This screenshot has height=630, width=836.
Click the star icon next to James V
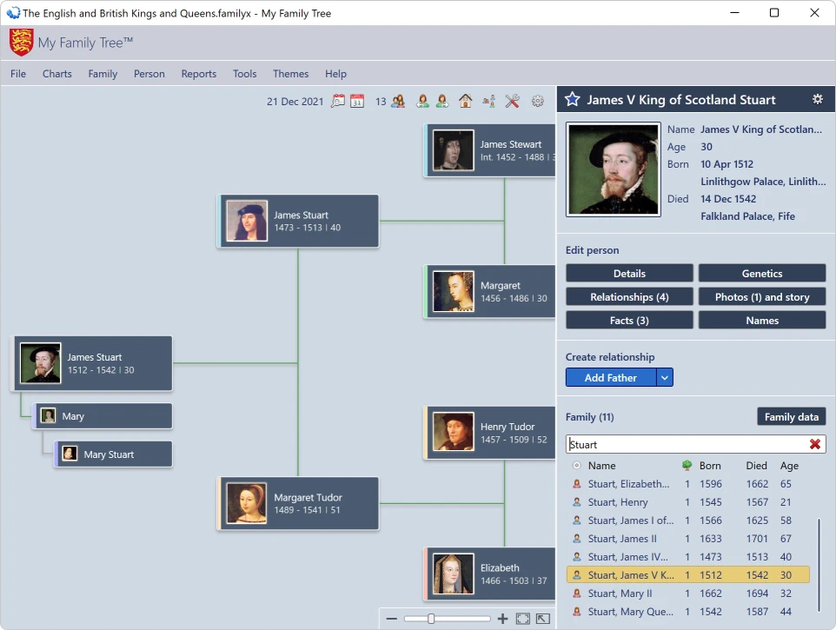click(572, 99)
